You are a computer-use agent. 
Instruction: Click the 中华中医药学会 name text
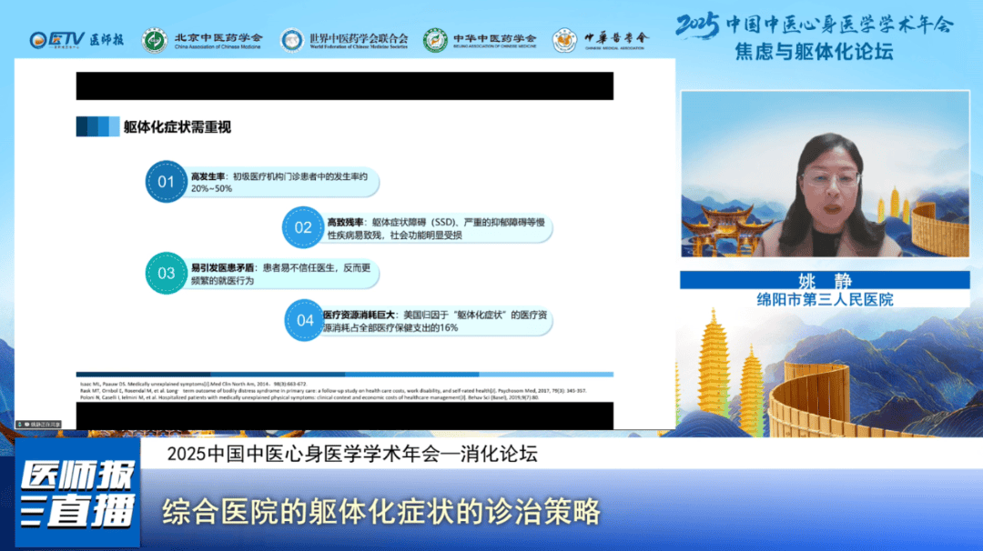(495, 41)
